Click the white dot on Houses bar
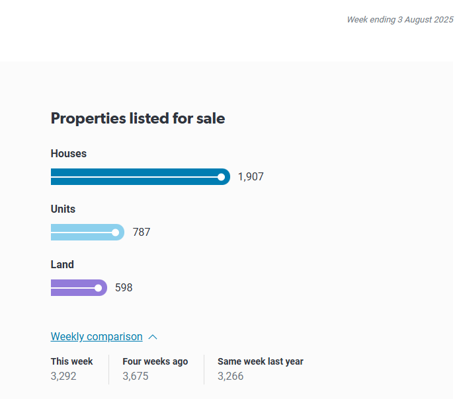This screenshot has height=399, width=461. [x=221, y=177]
